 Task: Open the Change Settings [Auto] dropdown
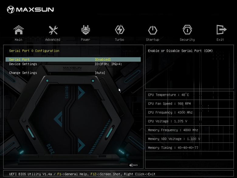(100, 73)
